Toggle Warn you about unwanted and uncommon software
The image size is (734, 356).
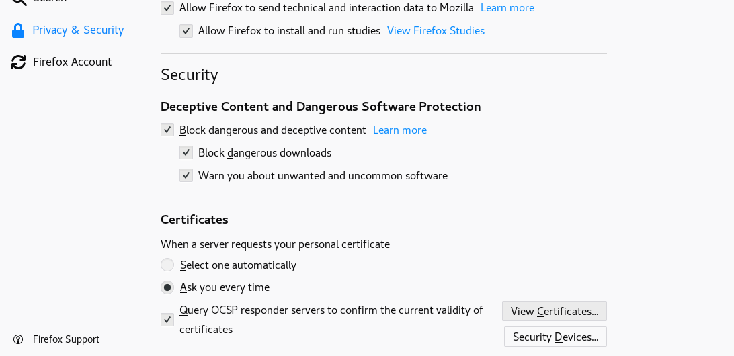186,176
